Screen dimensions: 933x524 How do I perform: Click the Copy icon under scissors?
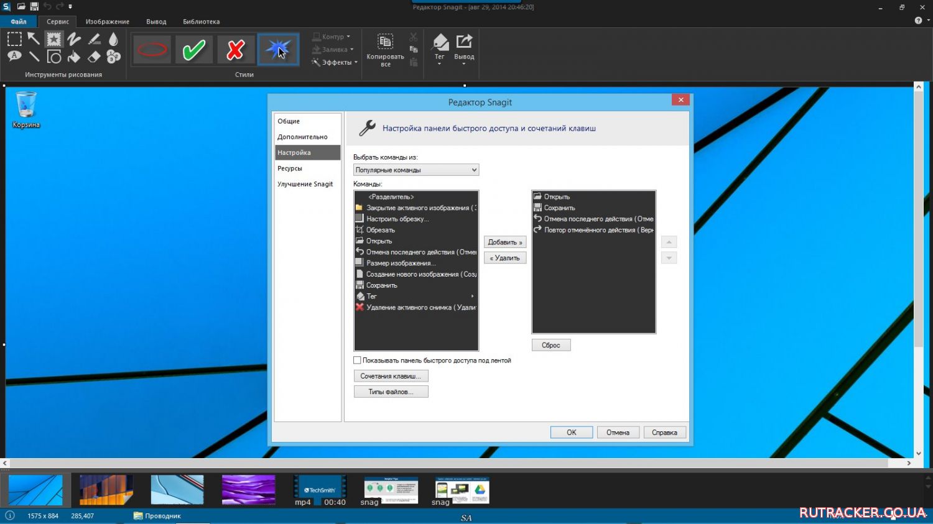pos(413,49)
